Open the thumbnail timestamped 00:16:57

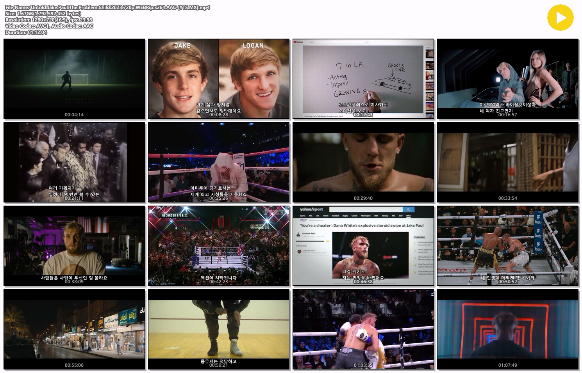click(508, 79)
